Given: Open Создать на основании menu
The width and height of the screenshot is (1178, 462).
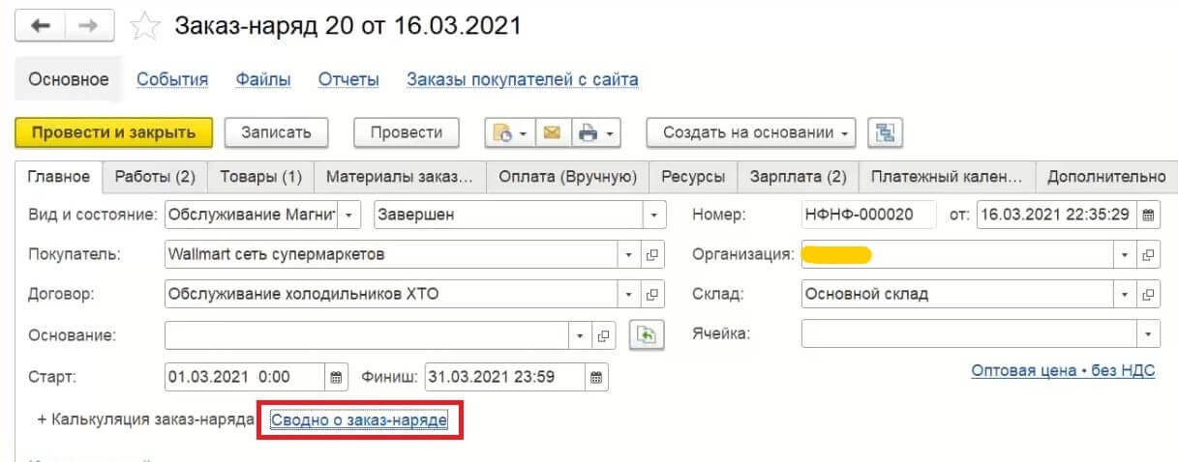Looking at the screenshot, I should point(750,133).
